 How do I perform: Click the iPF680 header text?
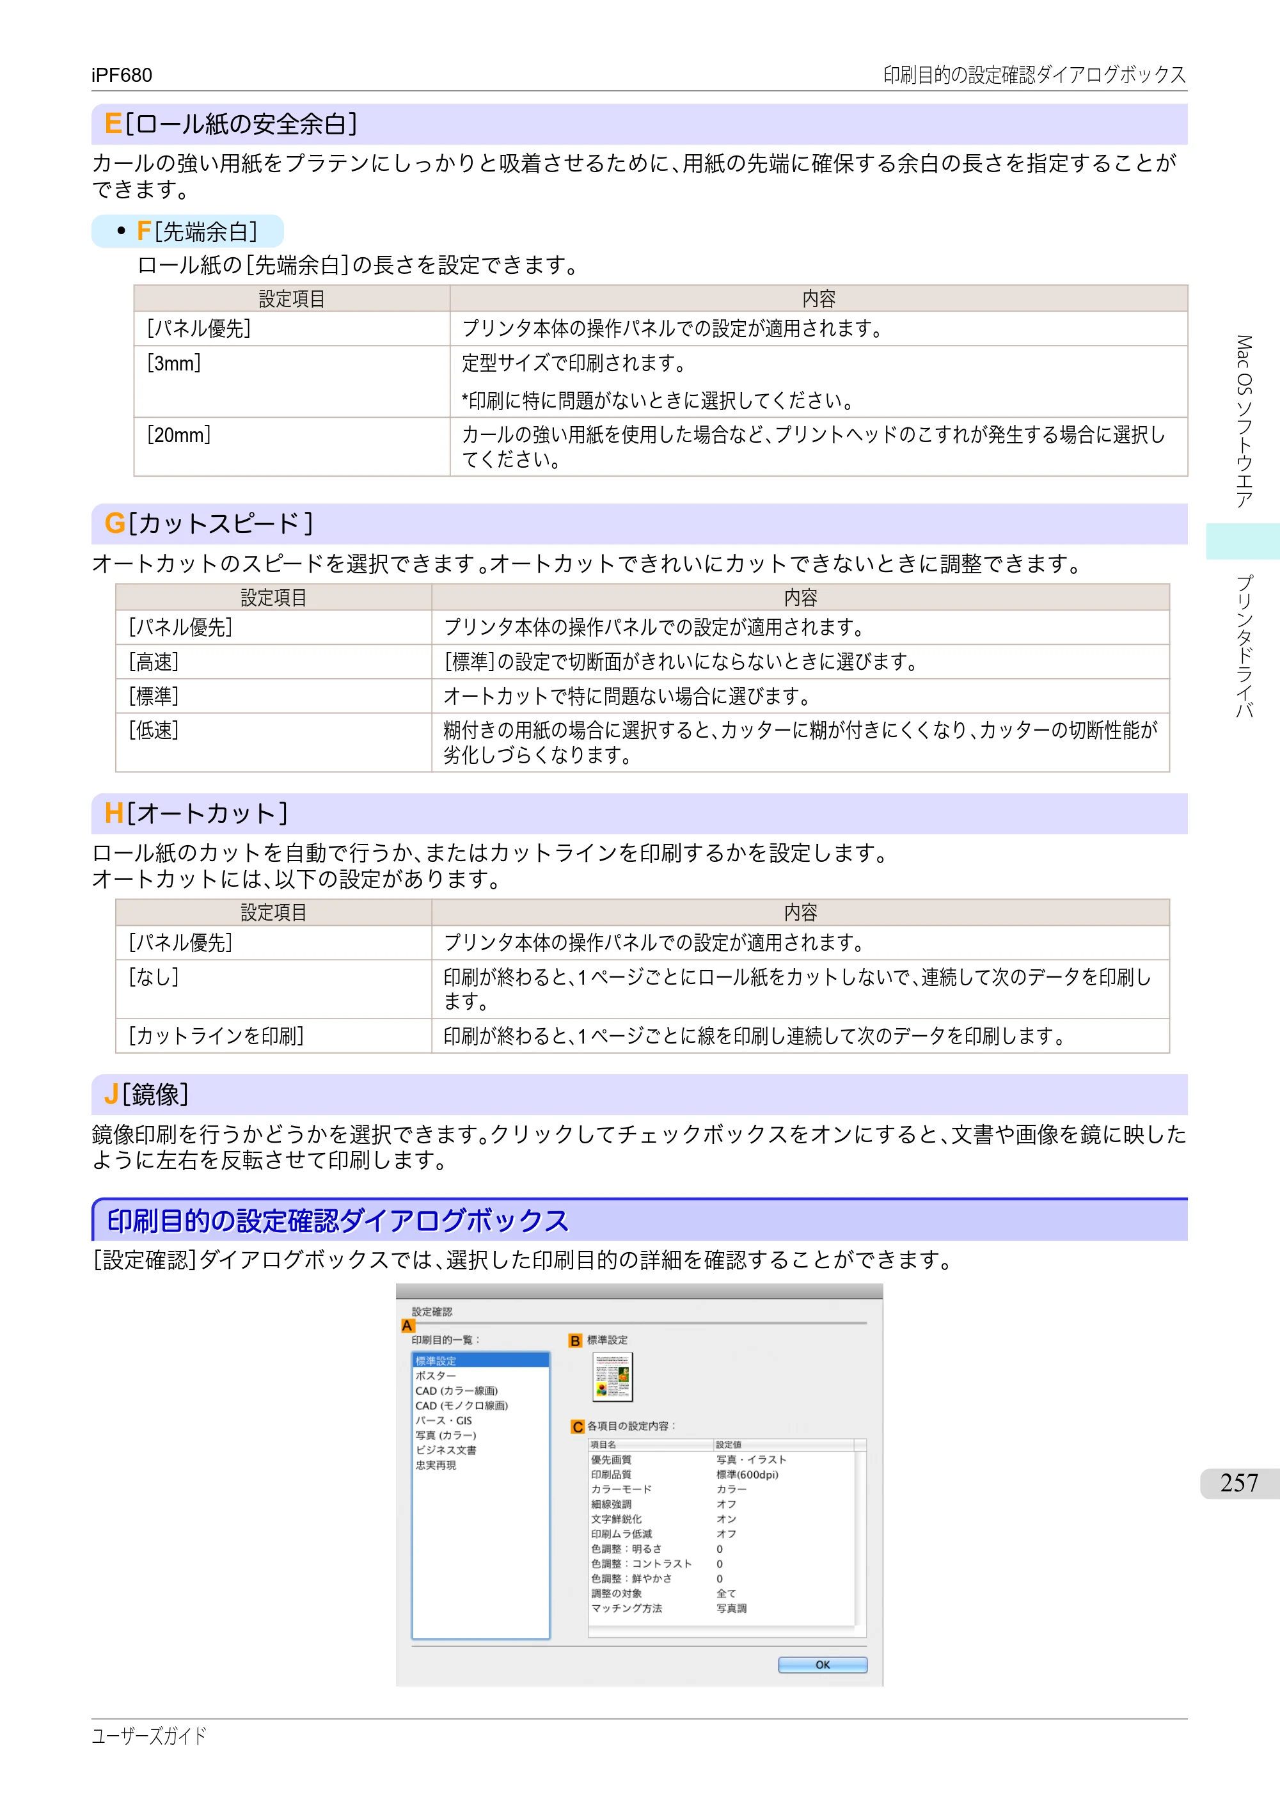(122, 75)
